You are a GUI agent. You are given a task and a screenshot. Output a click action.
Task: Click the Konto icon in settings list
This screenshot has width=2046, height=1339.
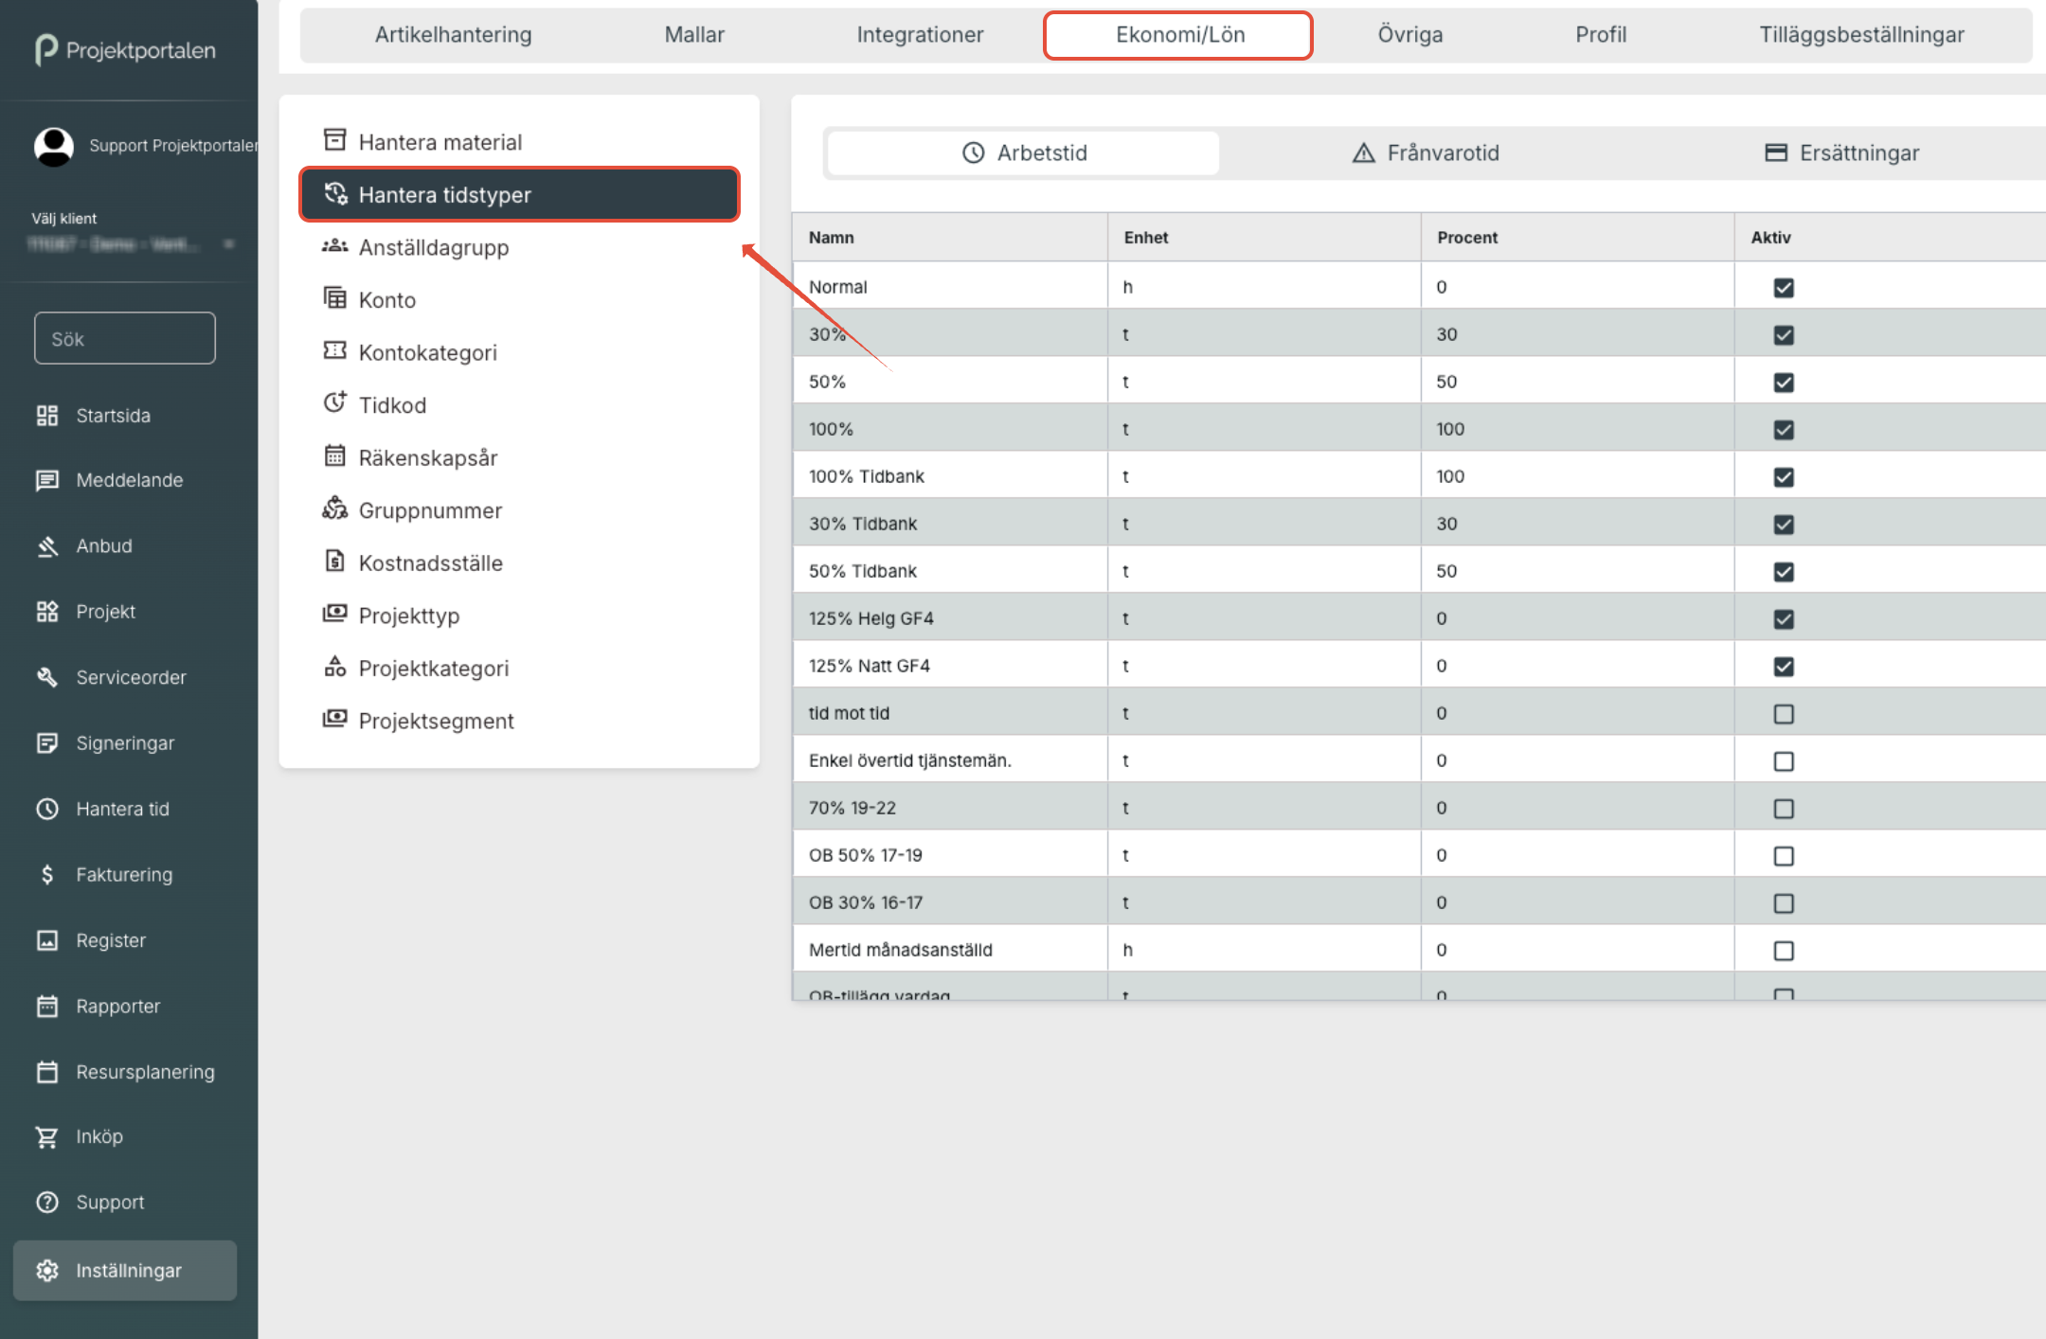(334, 298)
